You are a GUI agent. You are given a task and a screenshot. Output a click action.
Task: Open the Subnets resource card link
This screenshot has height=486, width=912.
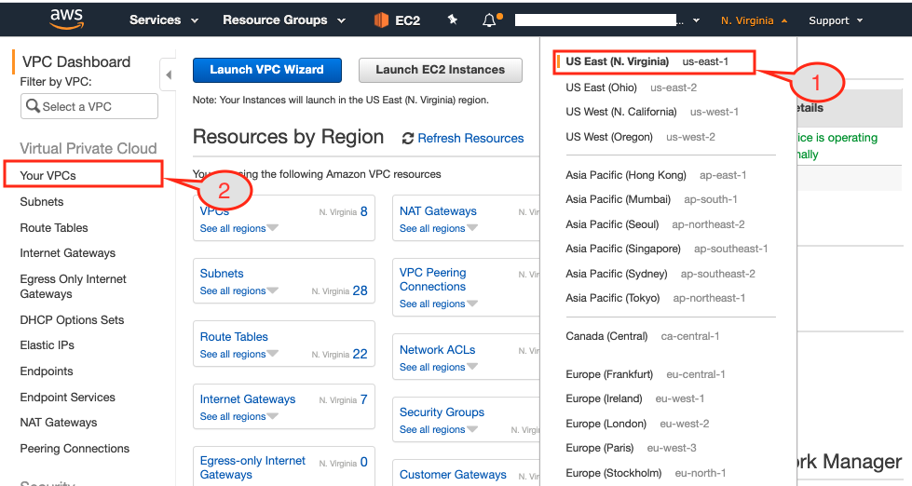pyautogui.click(x=222, y=273)
